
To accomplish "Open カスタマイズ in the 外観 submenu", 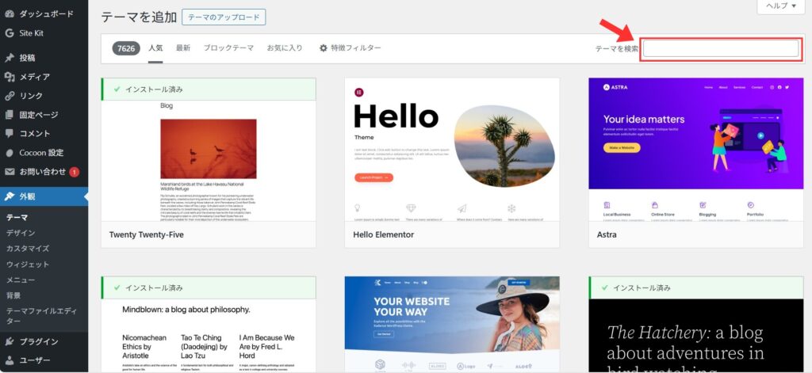I will click(28, 249).
